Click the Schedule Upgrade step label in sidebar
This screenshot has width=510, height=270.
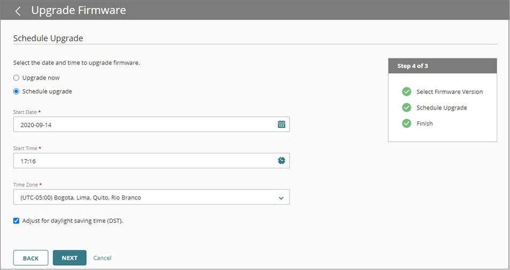pos(442,108)
